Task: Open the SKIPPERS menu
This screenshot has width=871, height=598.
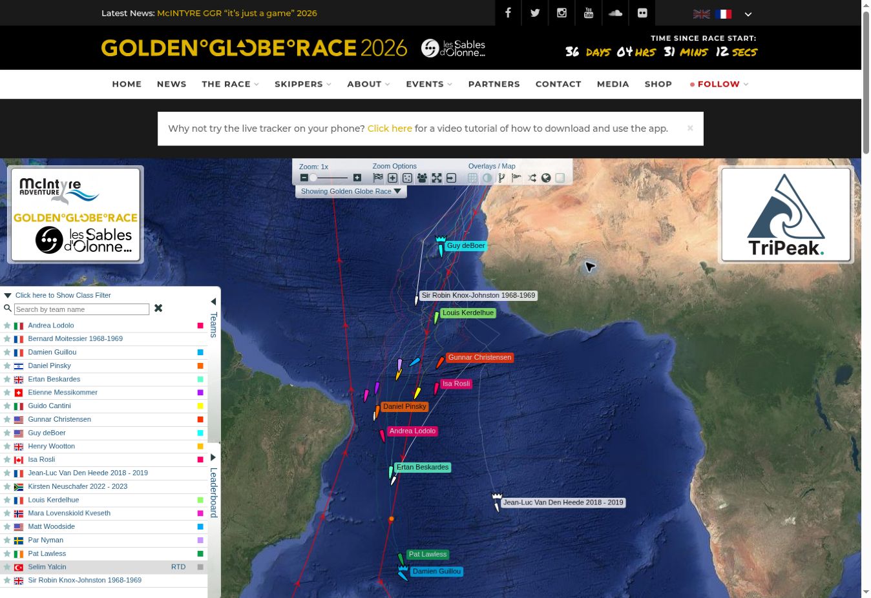Action: 303,84
